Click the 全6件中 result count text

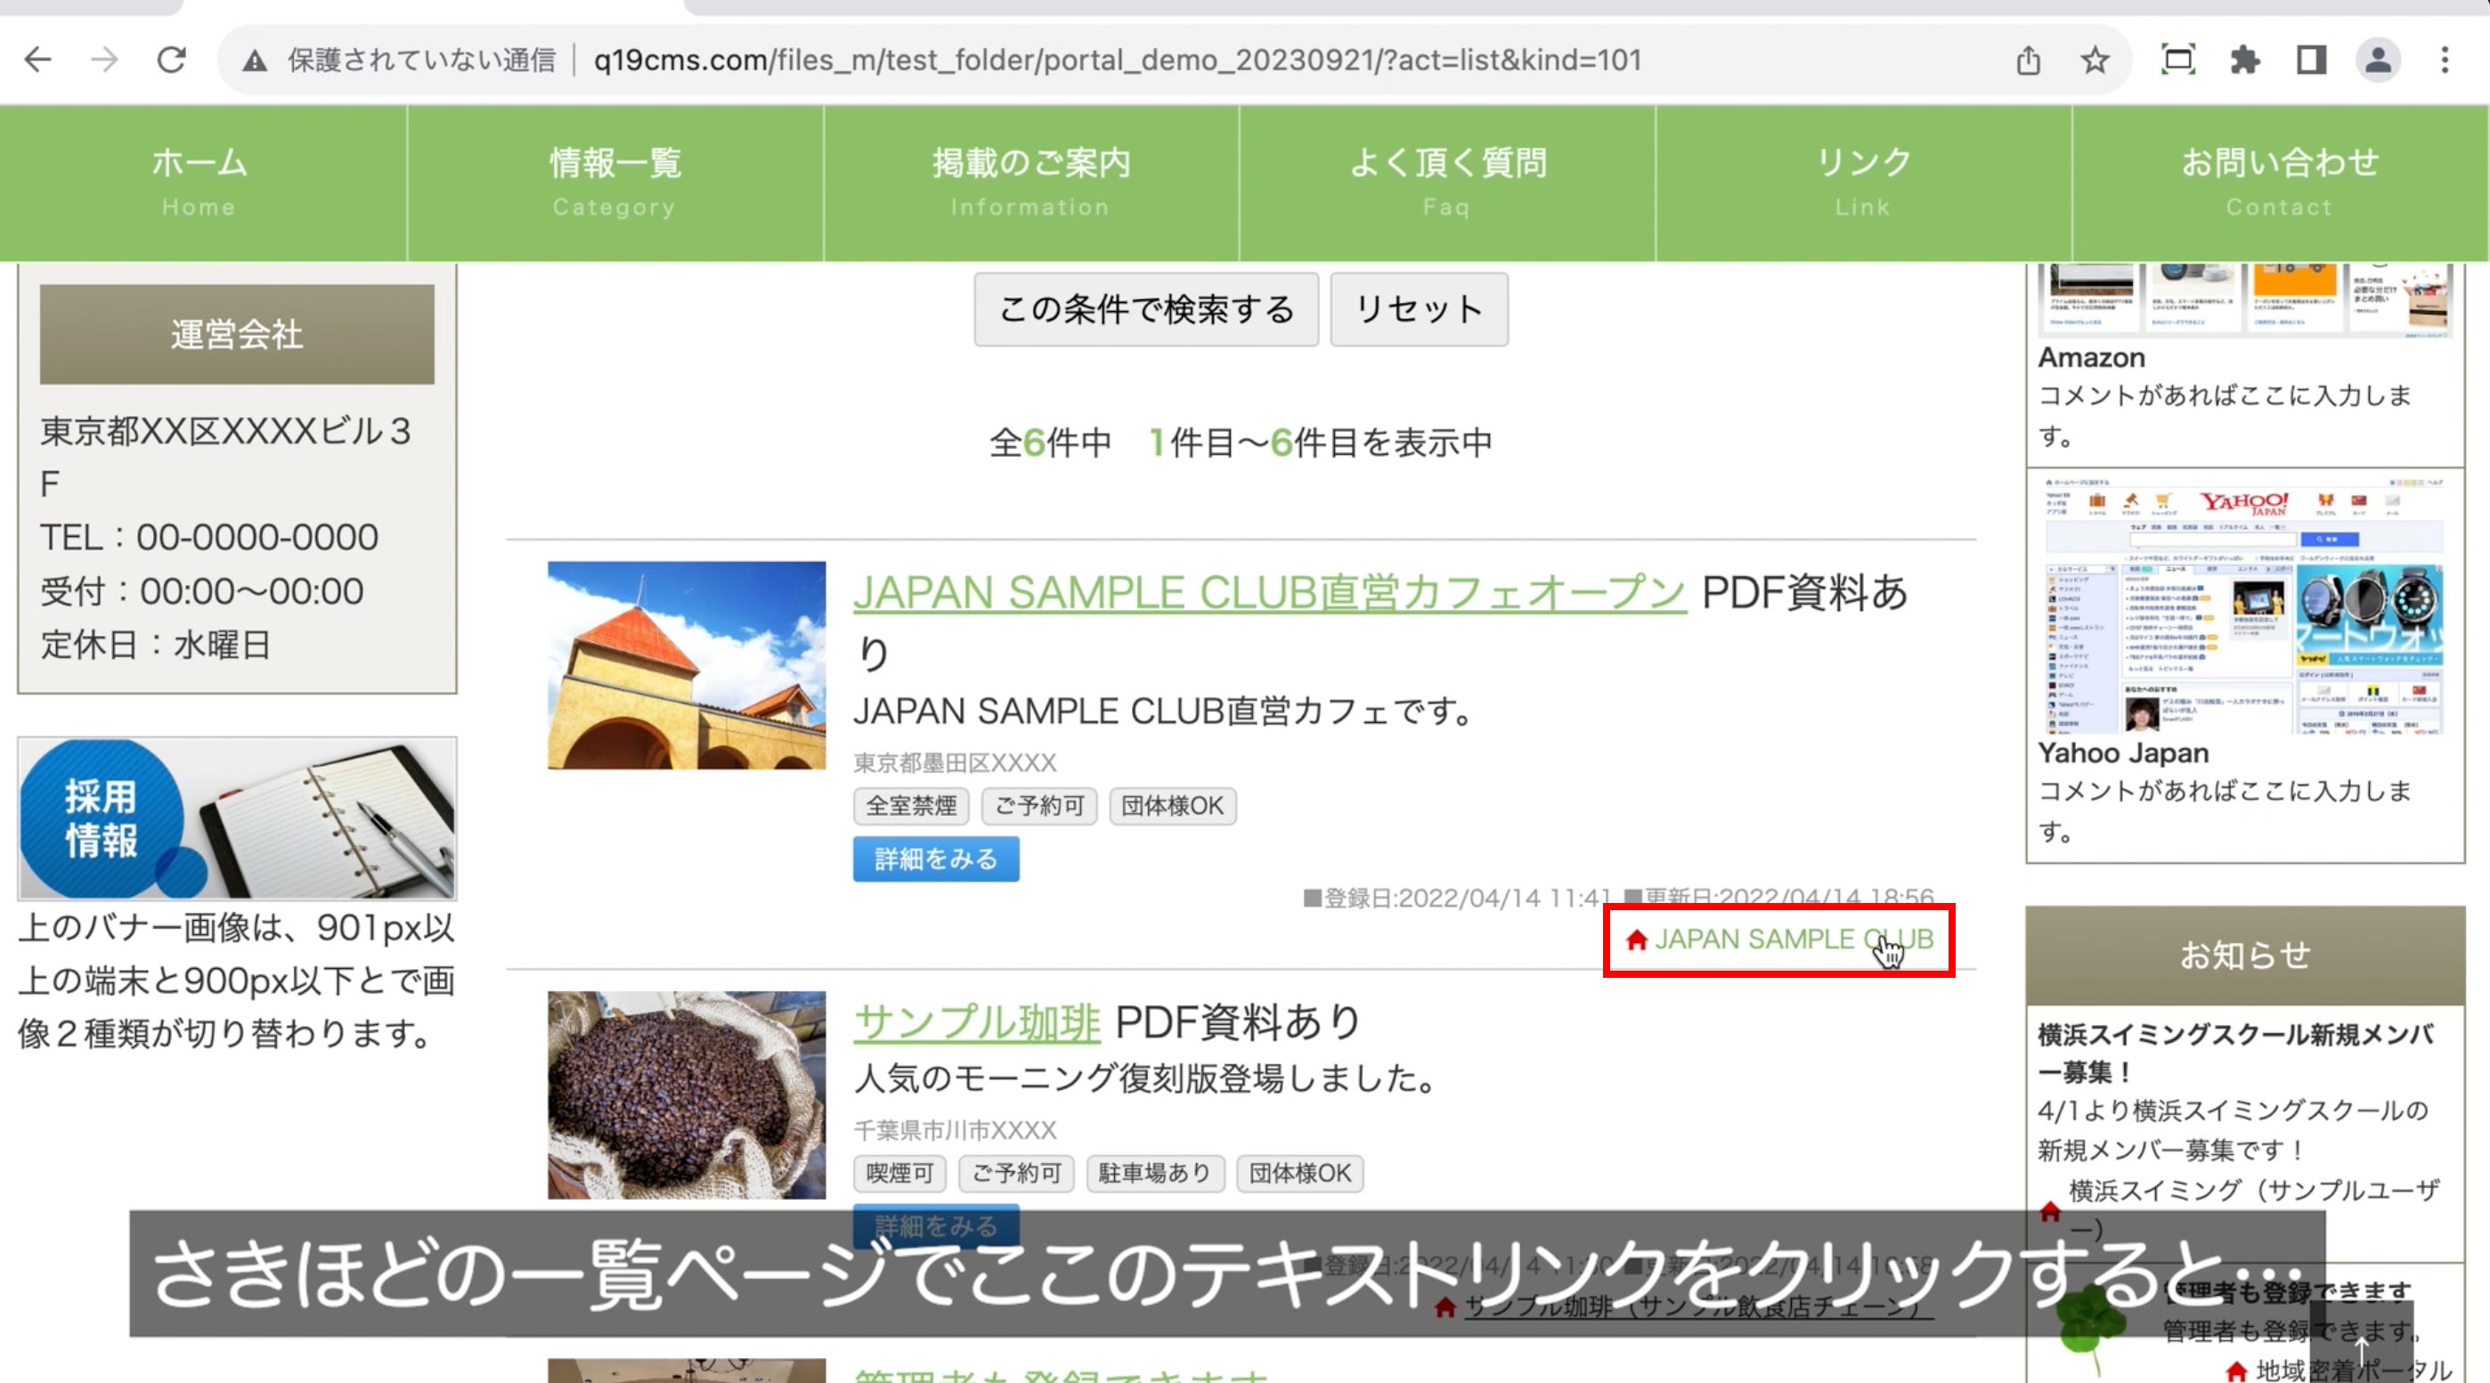coord(1050,443)
